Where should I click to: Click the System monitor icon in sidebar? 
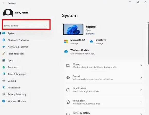click(x=4, y=33)
